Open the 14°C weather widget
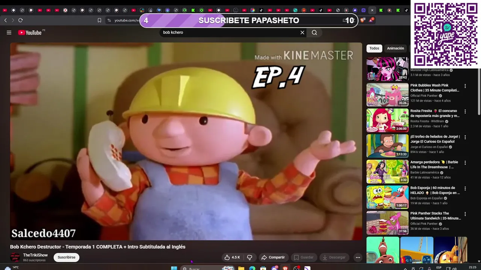Screen dimensions: 481x270 point(11,268)
